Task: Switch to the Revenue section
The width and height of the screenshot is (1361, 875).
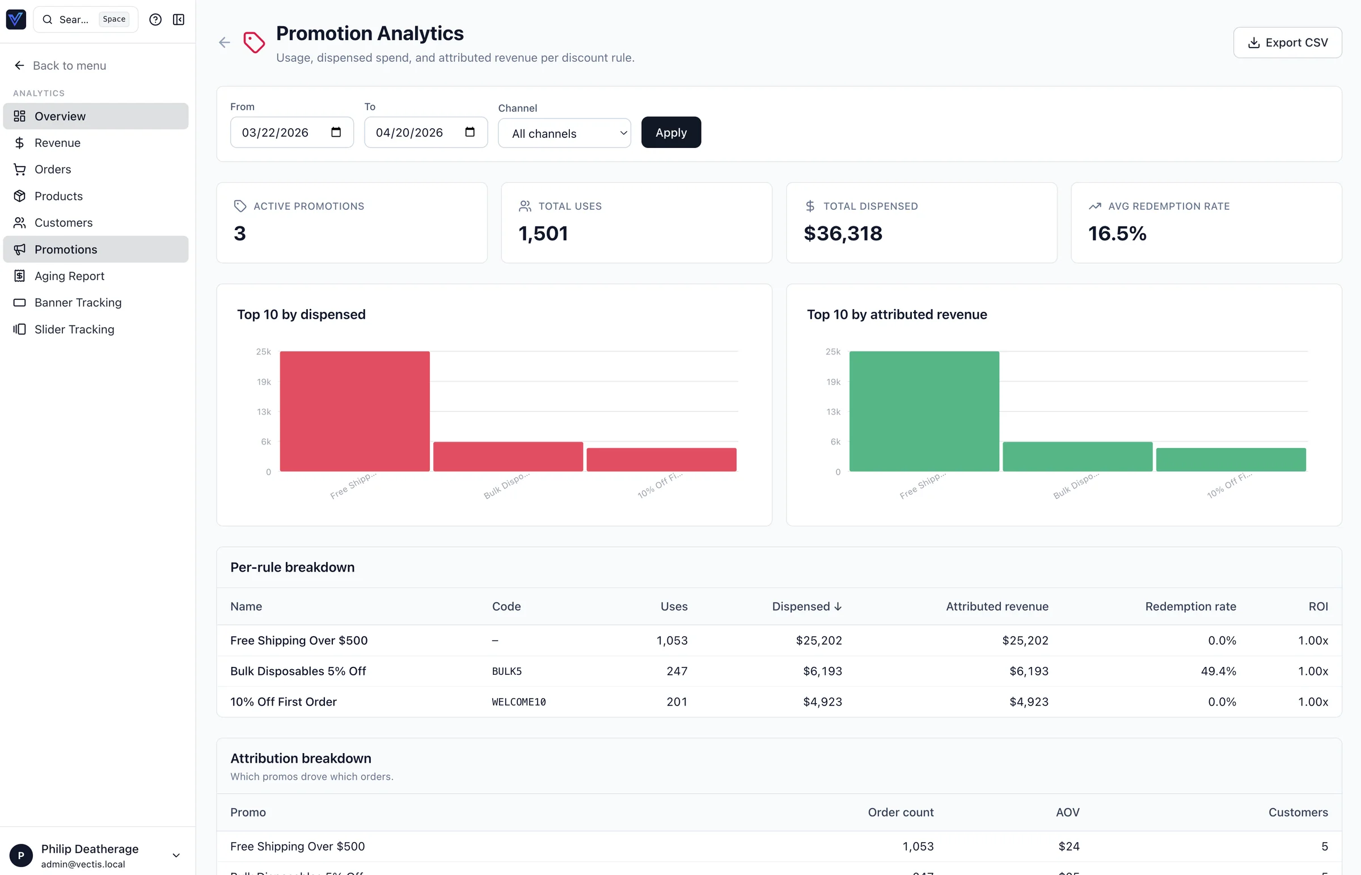Action: point(57,142)
